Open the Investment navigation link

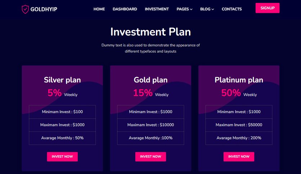click(x=157, y=9)
